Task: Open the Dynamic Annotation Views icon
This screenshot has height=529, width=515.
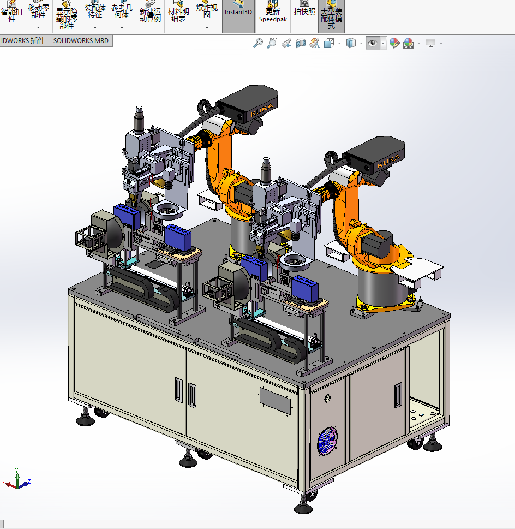Action: (314, 43)
